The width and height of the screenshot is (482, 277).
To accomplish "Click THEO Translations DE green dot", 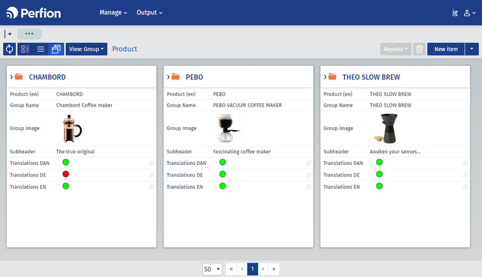I will 380,174.
